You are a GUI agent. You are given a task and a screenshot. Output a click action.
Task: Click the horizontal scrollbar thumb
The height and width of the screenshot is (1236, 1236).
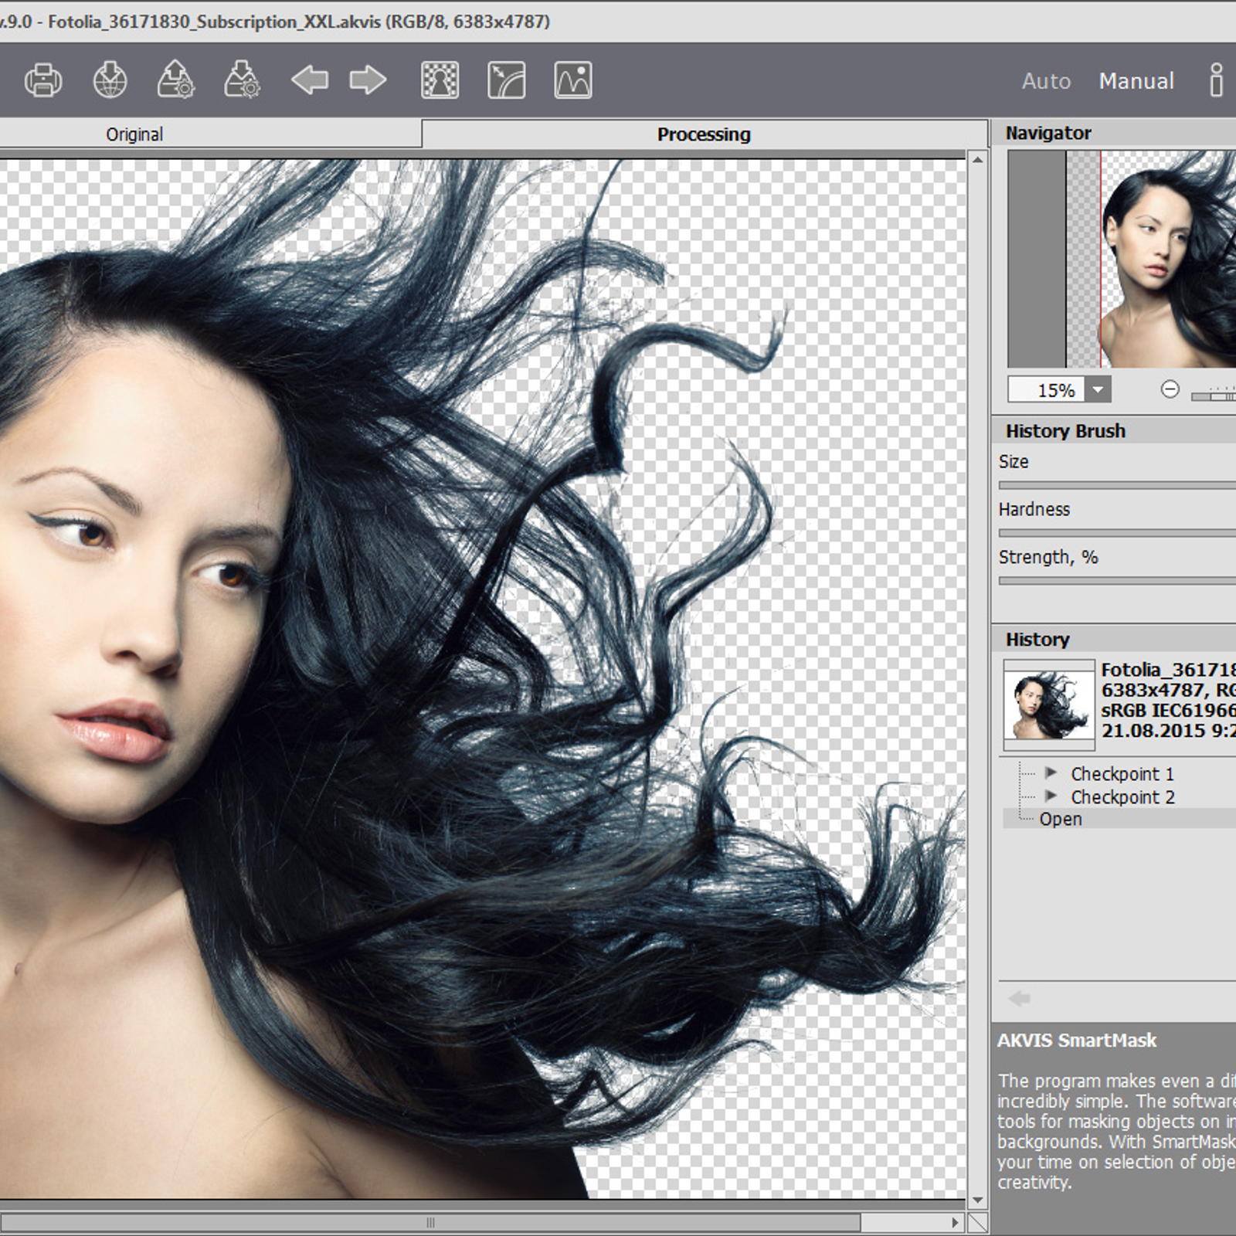430,1223
